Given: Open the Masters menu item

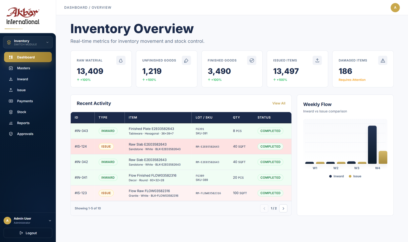Looking at the screenshot, I should tap(28, 68).
